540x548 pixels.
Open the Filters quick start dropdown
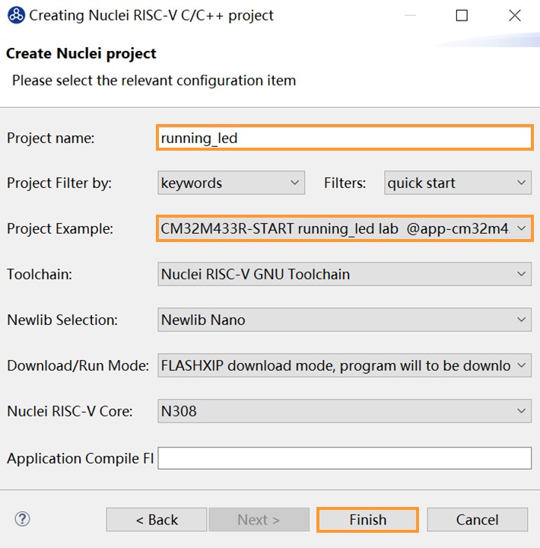coord(458,183)
